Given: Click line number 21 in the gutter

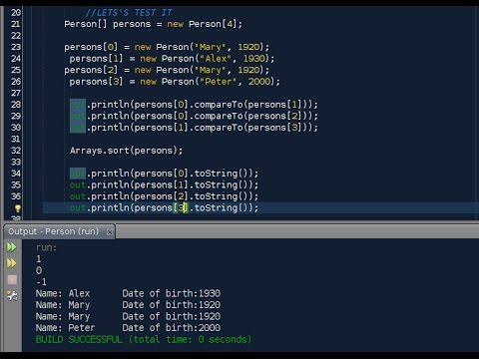Looking at the screenshot, I should tap(16, 24).
